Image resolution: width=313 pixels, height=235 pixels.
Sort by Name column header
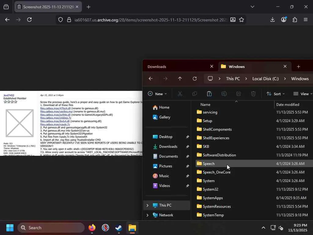pyautogui.click(x=205, y=105)
